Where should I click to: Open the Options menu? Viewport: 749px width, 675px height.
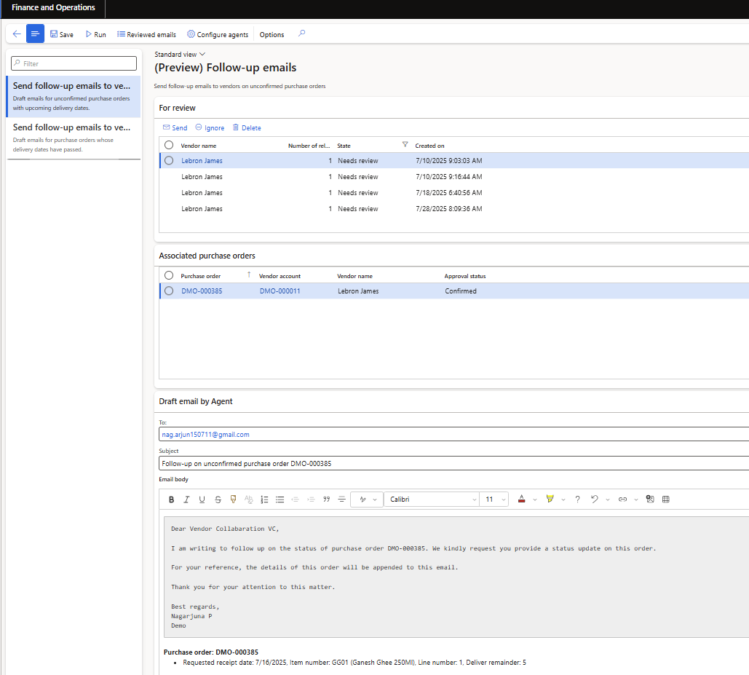click(x=272, y=35)
